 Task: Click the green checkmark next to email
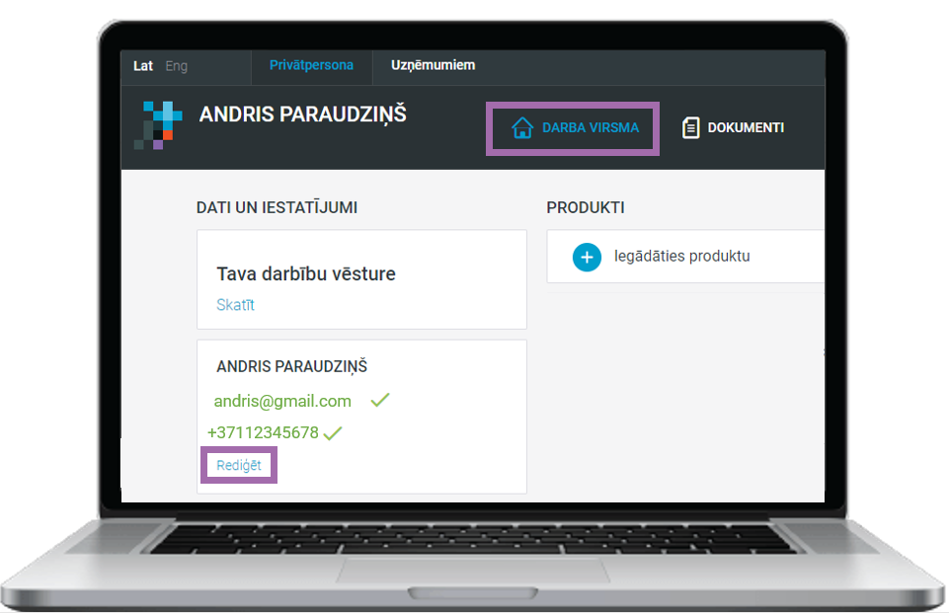pyautogui.click(x=379, y=401)
